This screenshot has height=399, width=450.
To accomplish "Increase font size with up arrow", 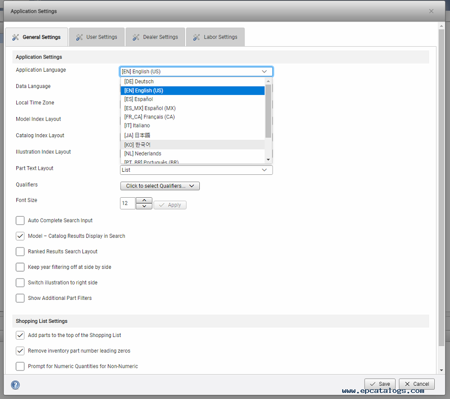I will click(x=144, y=200).
